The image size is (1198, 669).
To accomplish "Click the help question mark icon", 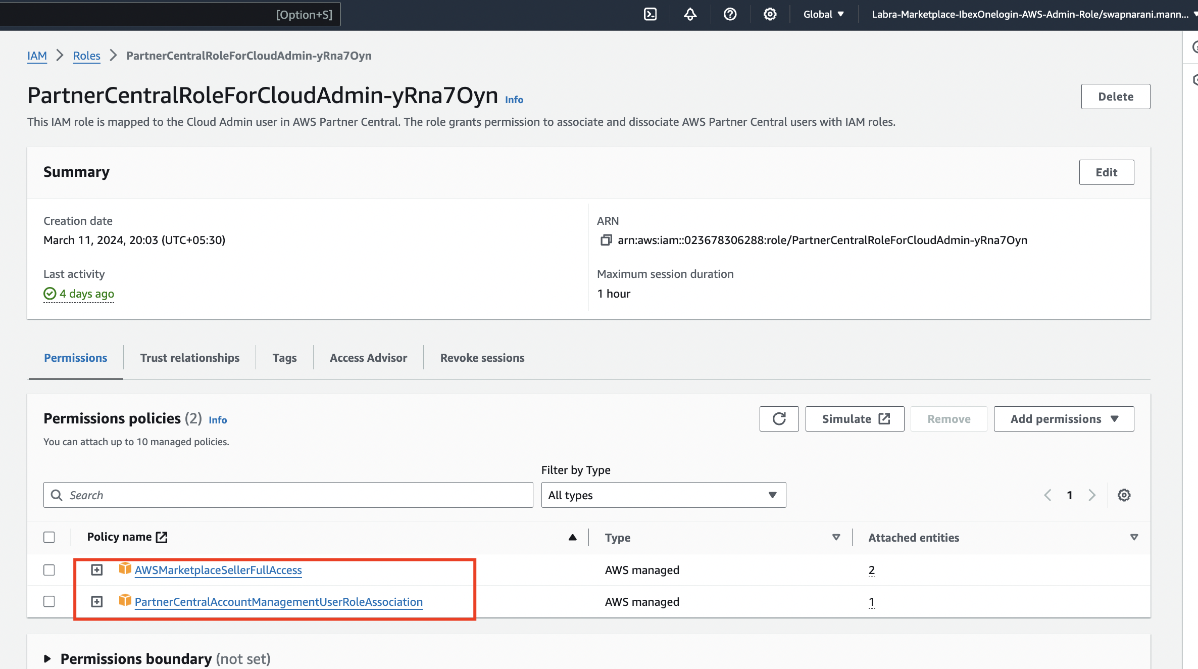I will [x=730, y=14].
